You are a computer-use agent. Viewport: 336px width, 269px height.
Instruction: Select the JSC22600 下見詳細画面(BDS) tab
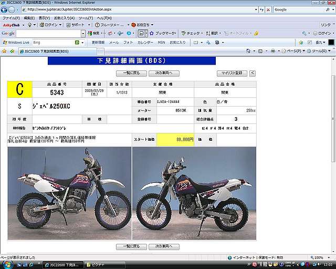[x=57, y=51]
